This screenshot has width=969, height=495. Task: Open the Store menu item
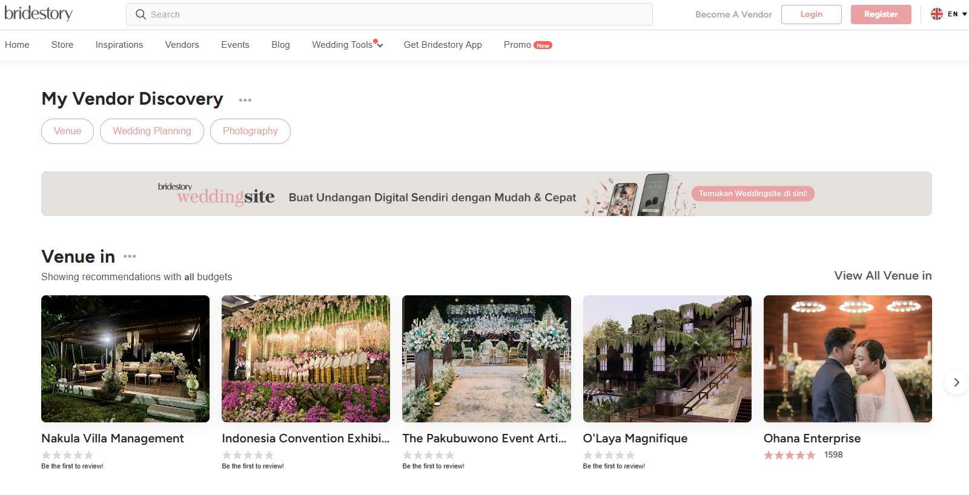tap(62, 45)
